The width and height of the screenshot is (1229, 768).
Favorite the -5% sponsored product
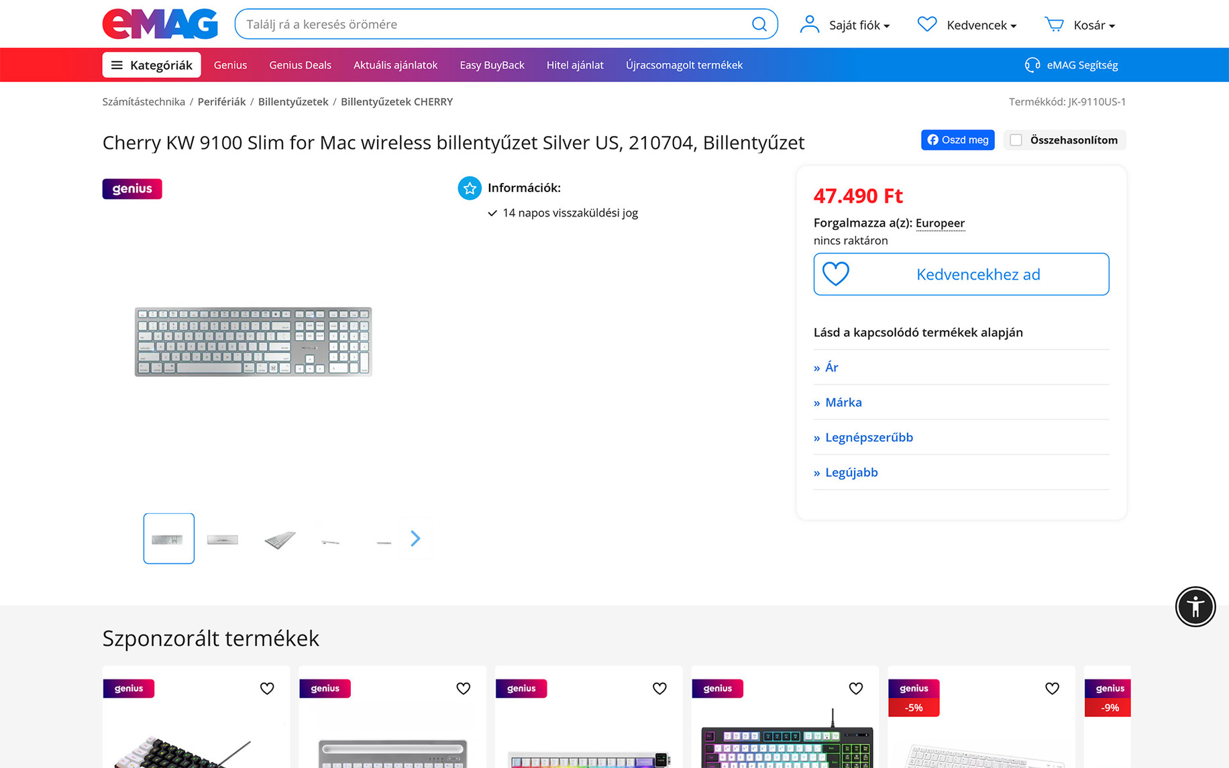tap(1052, 688)
